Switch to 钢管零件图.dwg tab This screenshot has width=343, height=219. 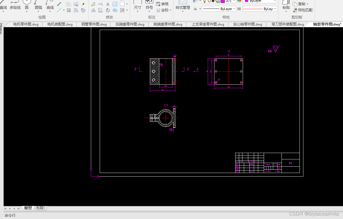[94, 24]
